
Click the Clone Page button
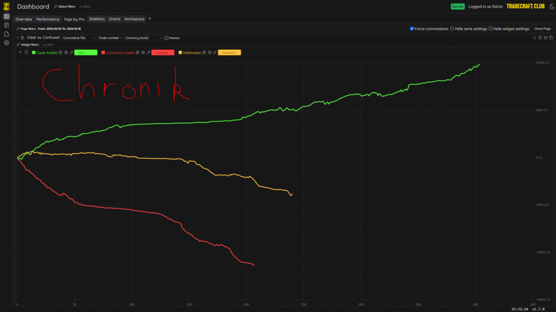[x=542, y=29]
